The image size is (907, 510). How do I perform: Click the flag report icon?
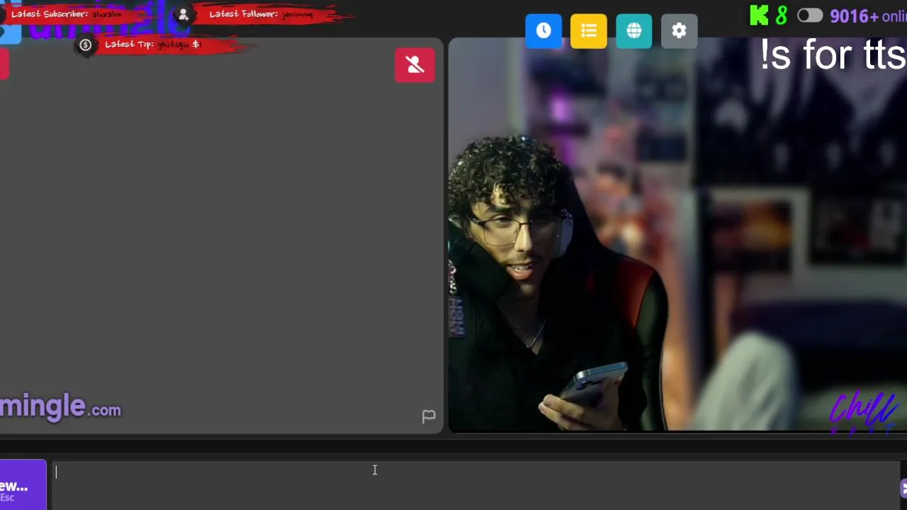(429, 416)
